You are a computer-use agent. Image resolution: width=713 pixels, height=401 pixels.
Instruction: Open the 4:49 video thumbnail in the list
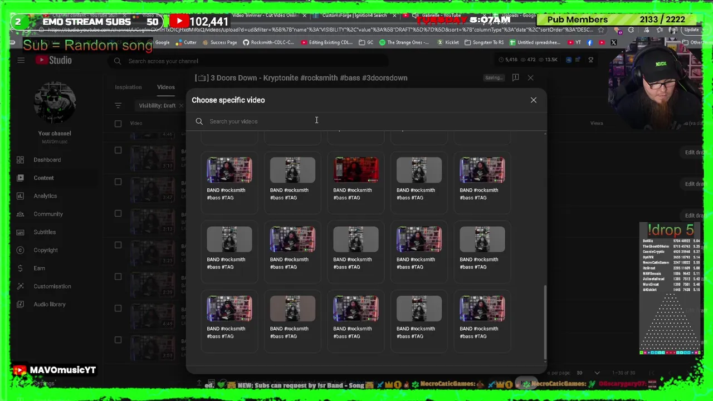tap(152, 315)
